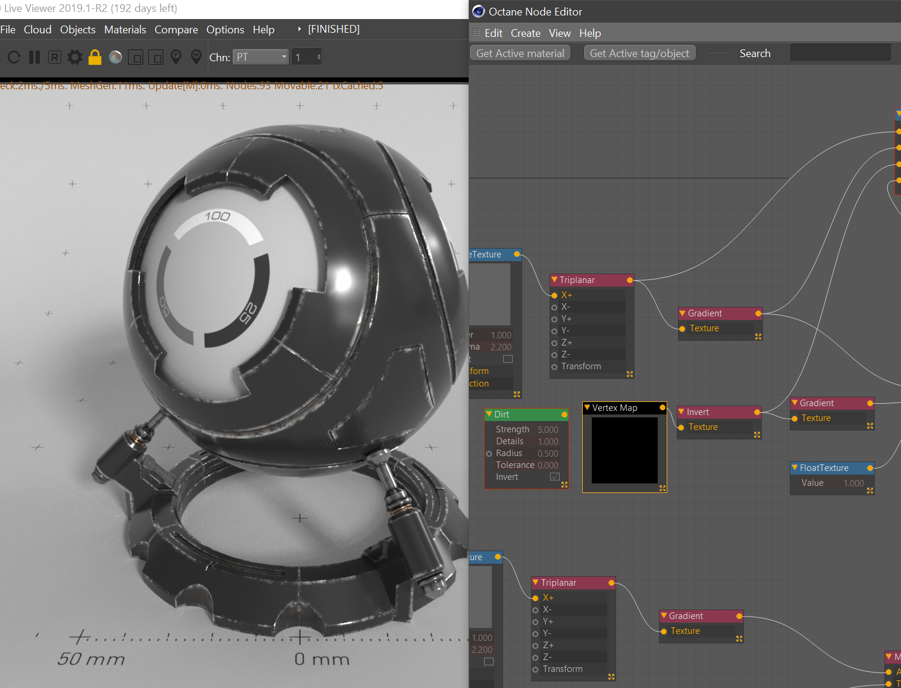The width and height of the screenshot is (901, 688).
Task: Open the Node Editor Edit menu
Action: (x=494, y=33)
